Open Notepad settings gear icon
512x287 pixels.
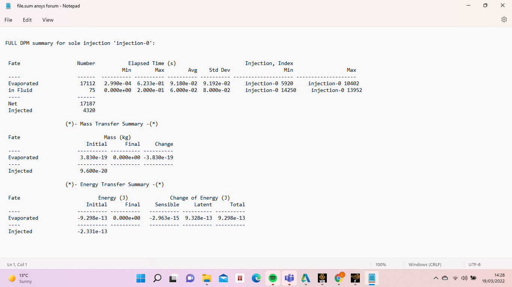(x=504, y=20)
